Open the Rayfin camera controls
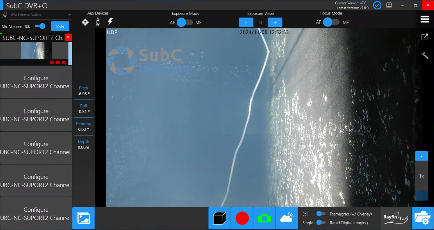This screenshot has height=230, width=434. 396,218
